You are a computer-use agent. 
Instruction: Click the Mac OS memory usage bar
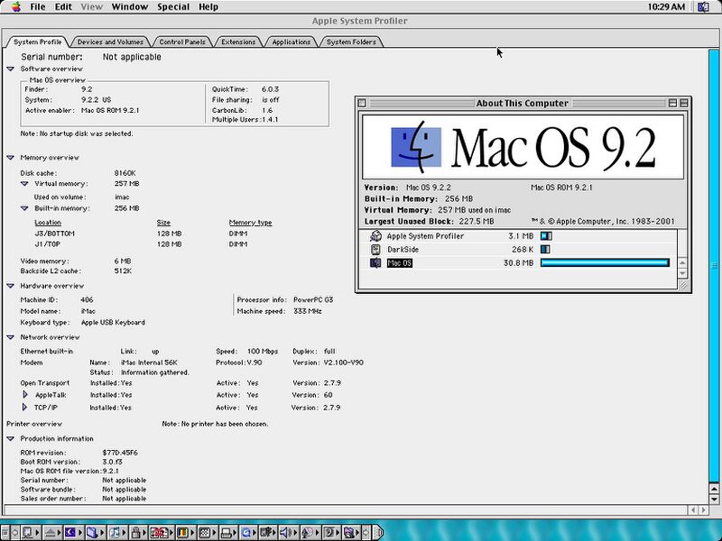(x=605, y=262)
